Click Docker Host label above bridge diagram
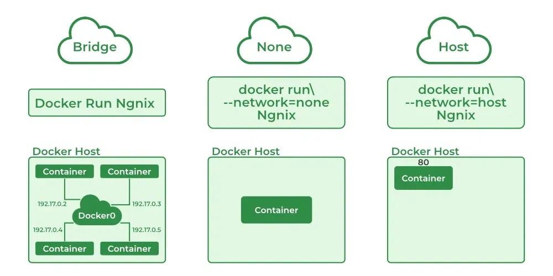Screen dimensions: 553x276 point(66,151)
